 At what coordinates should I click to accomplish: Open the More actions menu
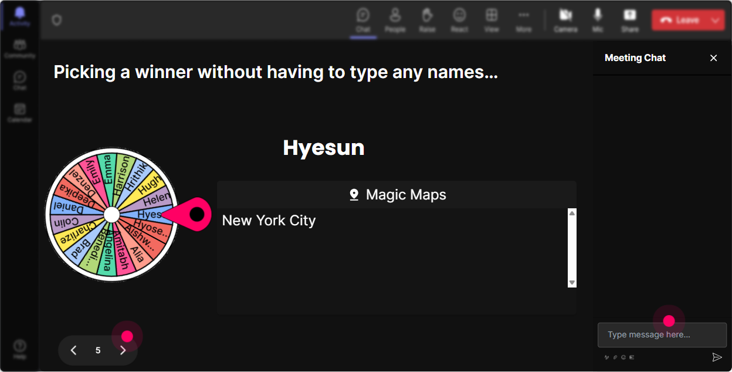[524, 20]
